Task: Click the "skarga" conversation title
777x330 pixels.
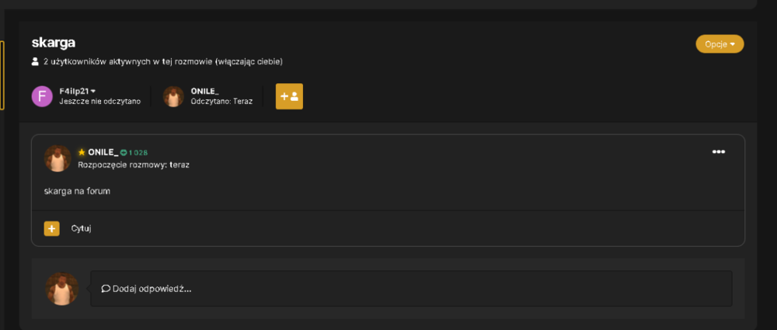Action: click(x=54, y=43)
